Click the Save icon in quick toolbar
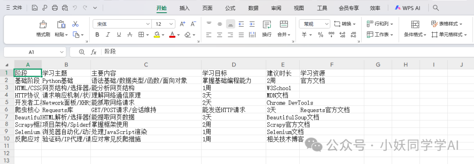Viewport: 474px width, 164px height. [35, 8]
